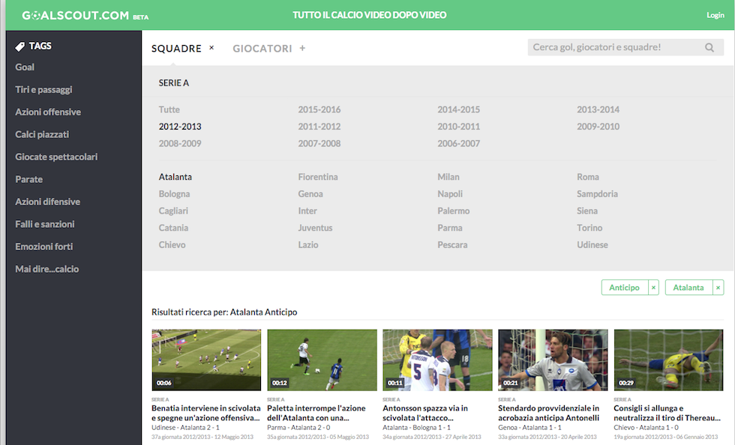Choose the Calci piazzati tag
Viewport: 735px width, 445px height.
42,135
